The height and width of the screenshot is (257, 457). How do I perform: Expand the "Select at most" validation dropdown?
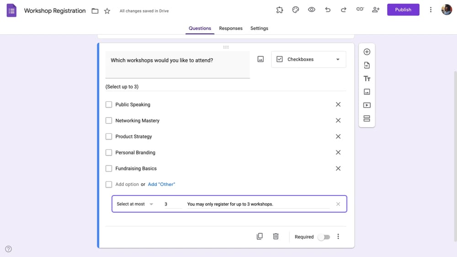tap(135, 204)
